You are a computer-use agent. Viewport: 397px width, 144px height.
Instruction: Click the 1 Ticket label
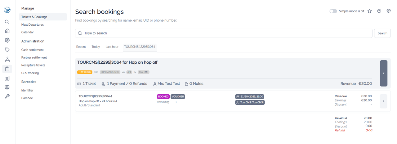tap(89, 84)
